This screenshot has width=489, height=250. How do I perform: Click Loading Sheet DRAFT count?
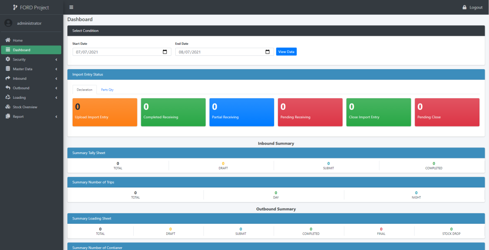click(x=170, y=229)
